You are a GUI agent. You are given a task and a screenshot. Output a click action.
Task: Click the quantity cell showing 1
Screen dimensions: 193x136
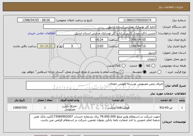click(45, 108)
